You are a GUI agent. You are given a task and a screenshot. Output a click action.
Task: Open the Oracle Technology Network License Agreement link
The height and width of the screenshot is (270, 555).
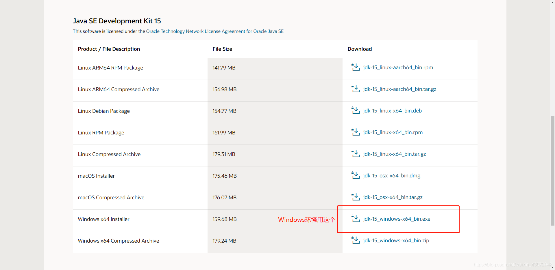(x=215, y=31)
